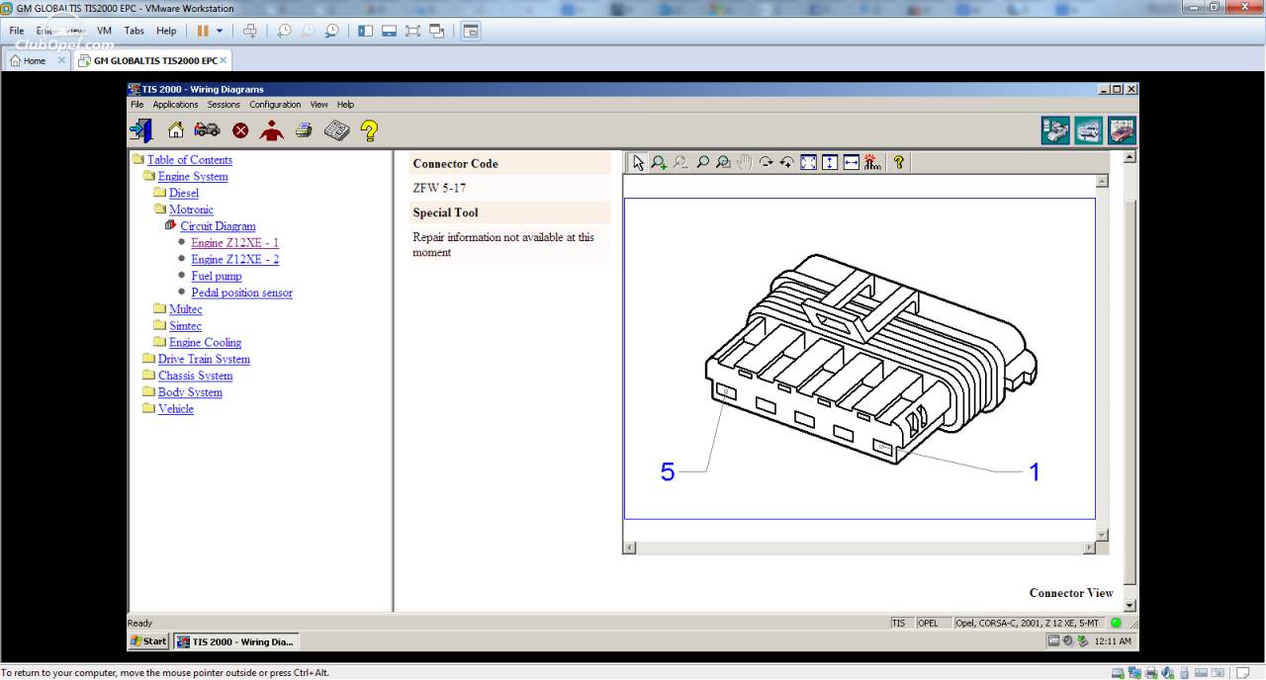Viewport: 1266px width, 680px height.
Task: Click the red person icon
Action: click(271, 129)
